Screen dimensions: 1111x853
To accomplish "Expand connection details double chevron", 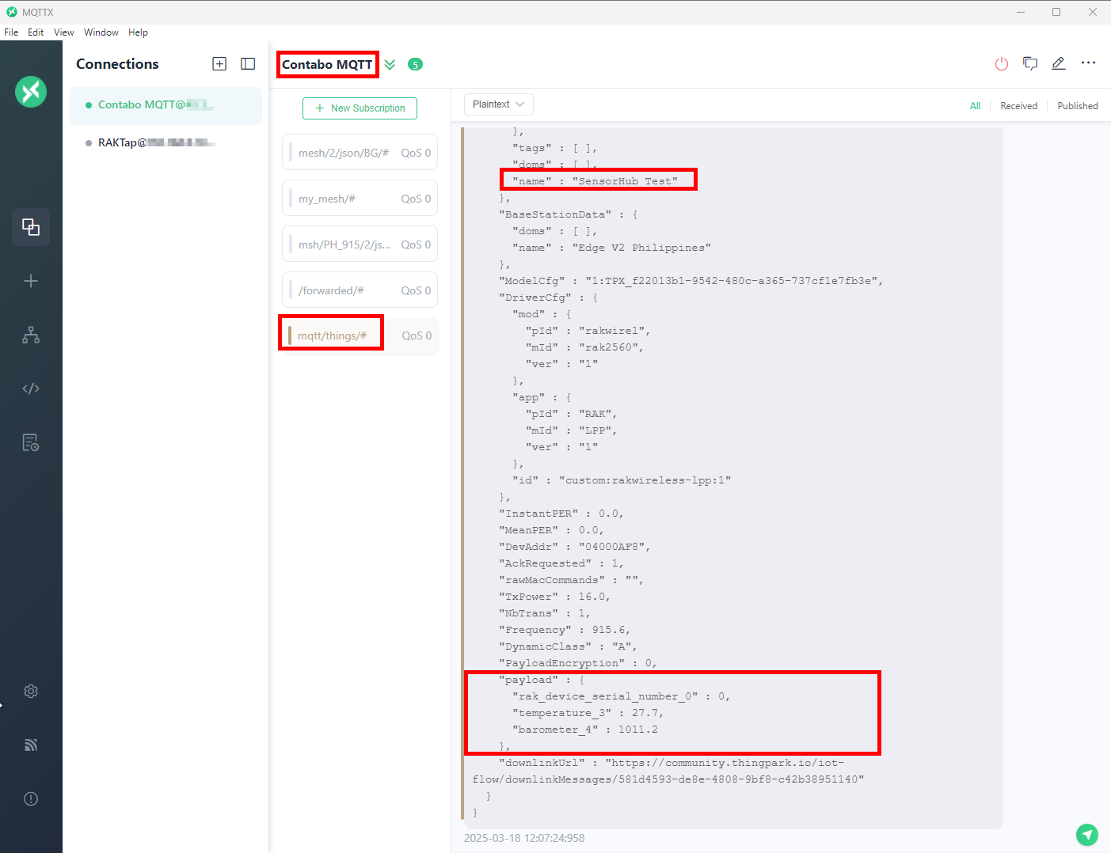I will pyautogui.click(x=390, y=64).
